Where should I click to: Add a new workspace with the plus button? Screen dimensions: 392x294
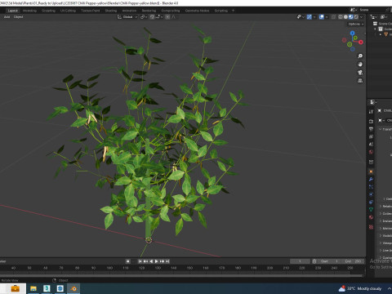[x=233, y=11]
